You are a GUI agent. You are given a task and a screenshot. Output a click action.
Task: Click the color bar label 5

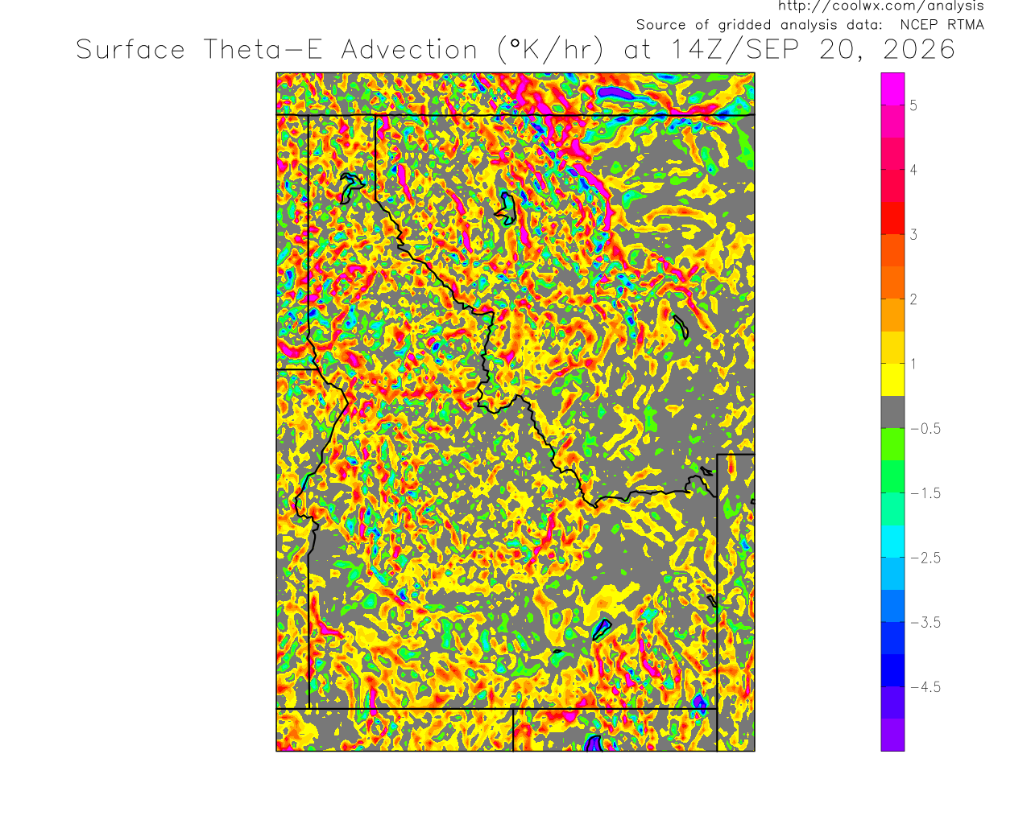(913, 105)
